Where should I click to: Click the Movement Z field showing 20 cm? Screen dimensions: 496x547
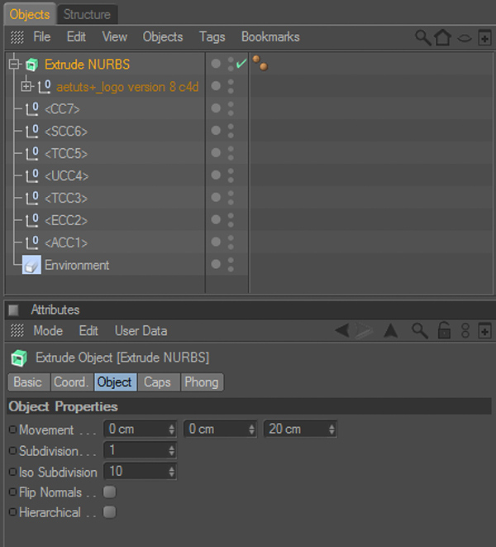pos(300,429)
